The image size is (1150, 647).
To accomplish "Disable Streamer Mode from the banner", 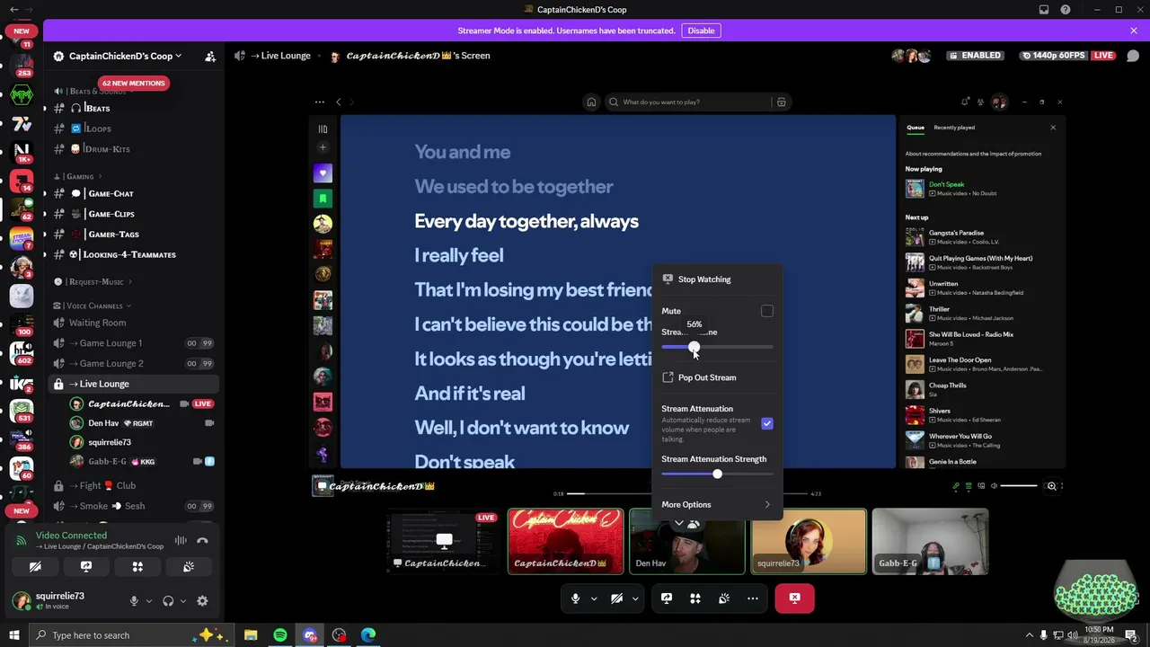I will [x=701, y=31].
